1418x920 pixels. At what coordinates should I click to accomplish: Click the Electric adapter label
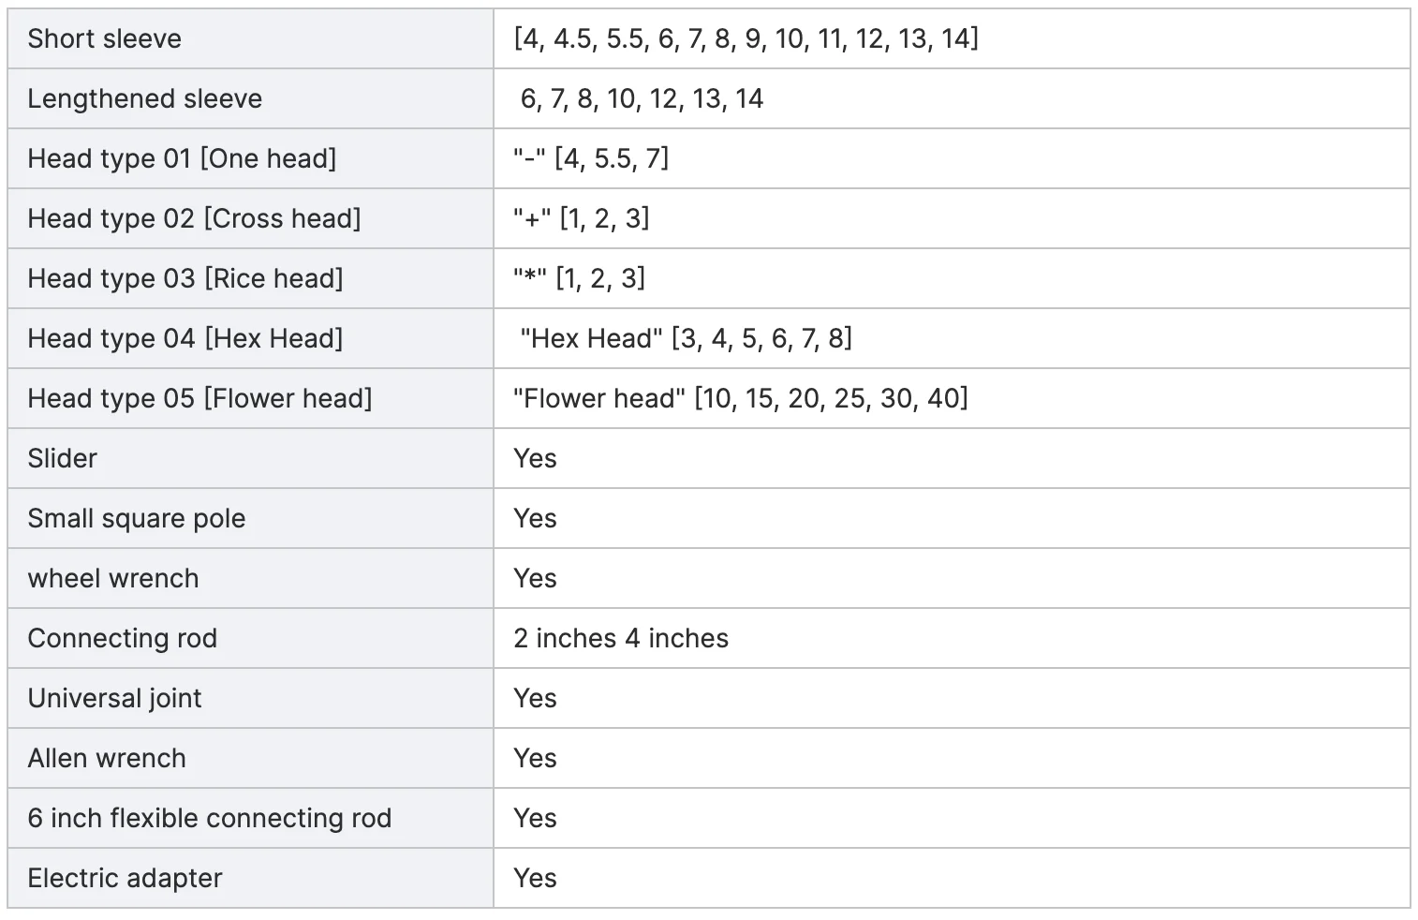pos(125,878)
